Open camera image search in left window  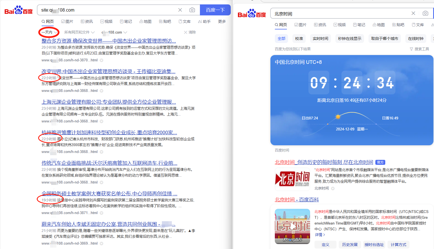coord(192,10)
